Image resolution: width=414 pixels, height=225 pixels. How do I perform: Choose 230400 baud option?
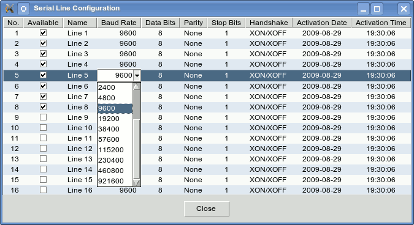click(x=115, y=160)
